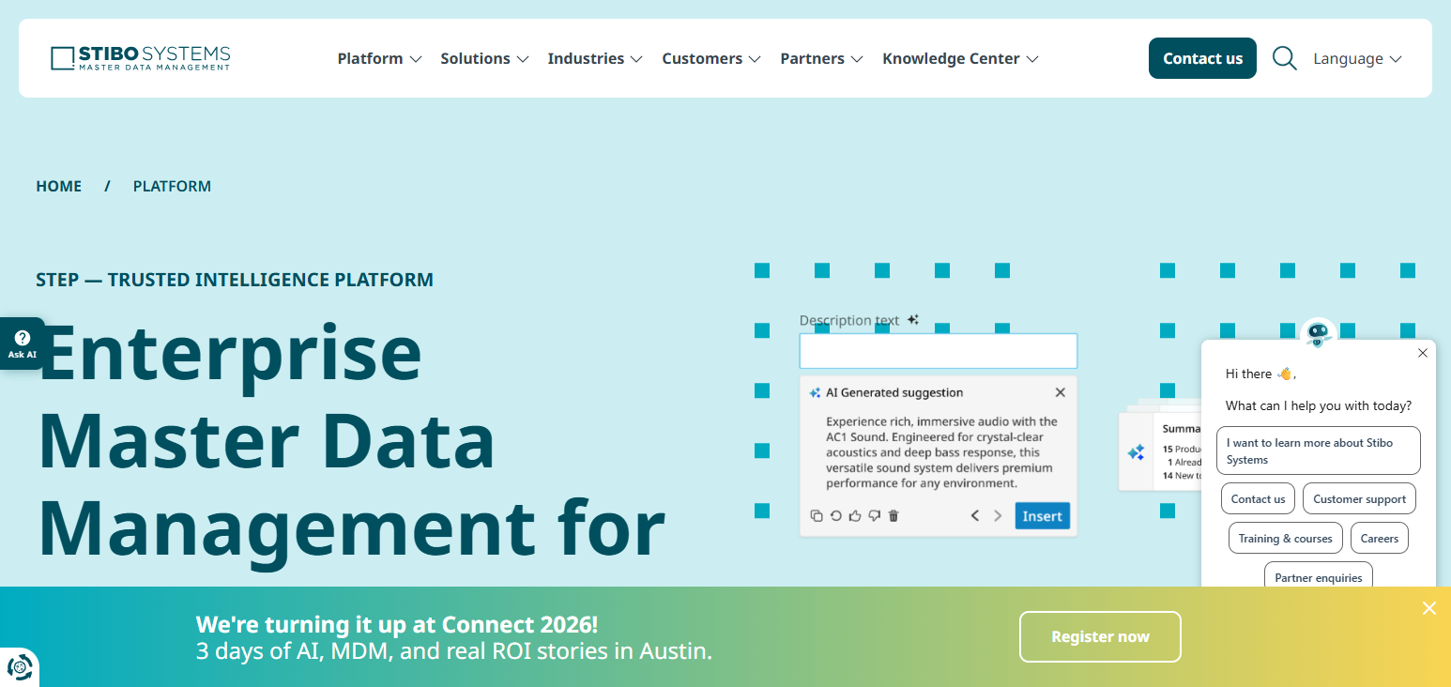This screenshot has height=687, width=1451.
Task: Click the copy icon in suggestion card
Action: pos(817,515)
